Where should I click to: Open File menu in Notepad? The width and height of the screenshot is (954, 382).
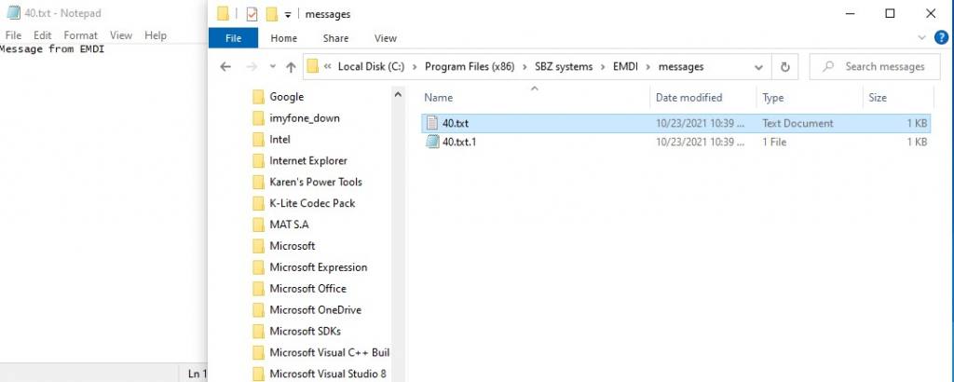[x=13, y=36]
